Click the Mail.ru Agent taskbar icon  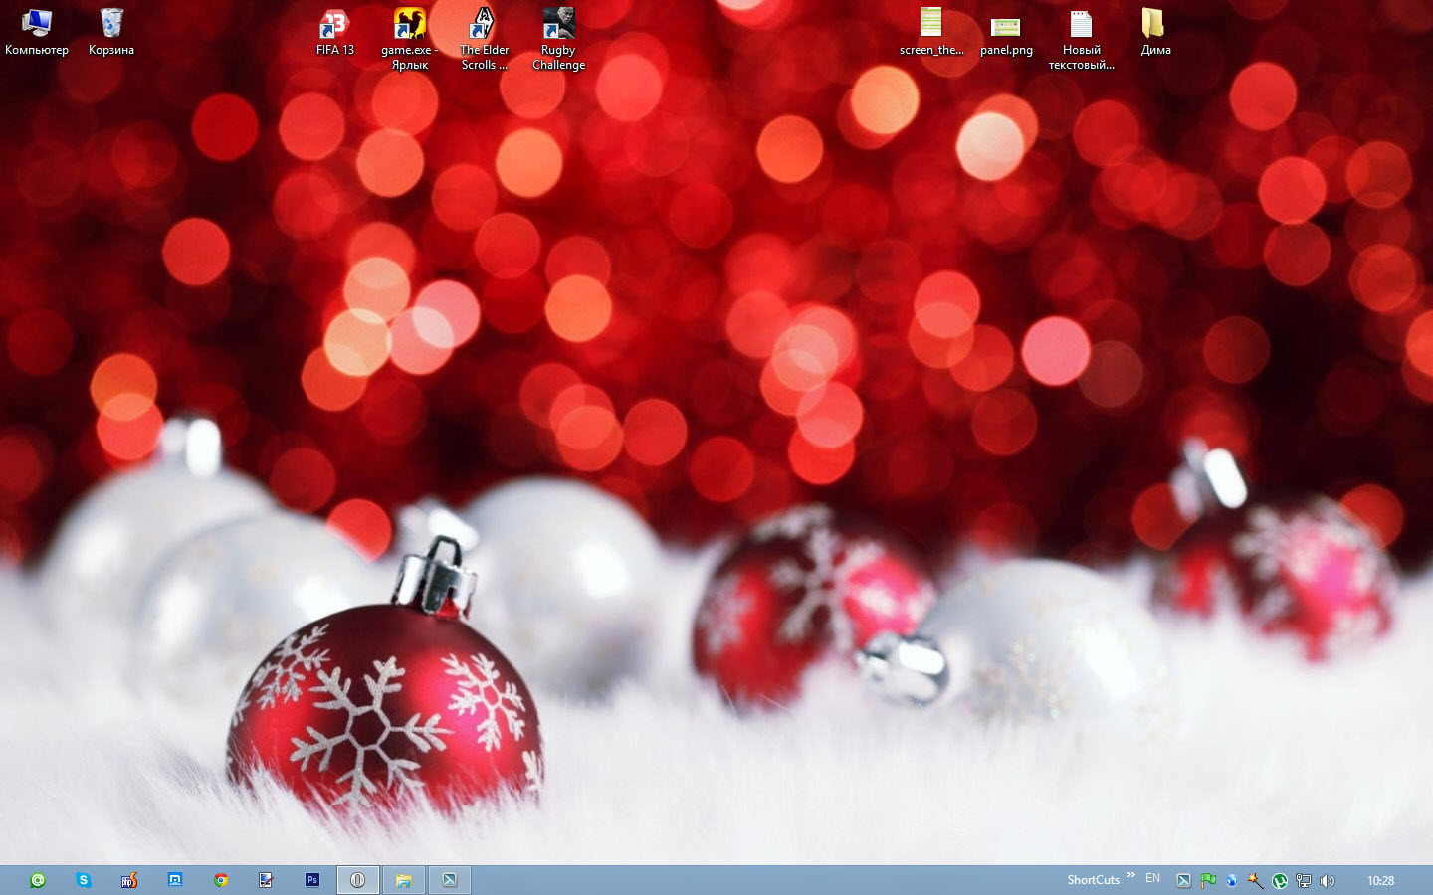(x=38, y=880)
